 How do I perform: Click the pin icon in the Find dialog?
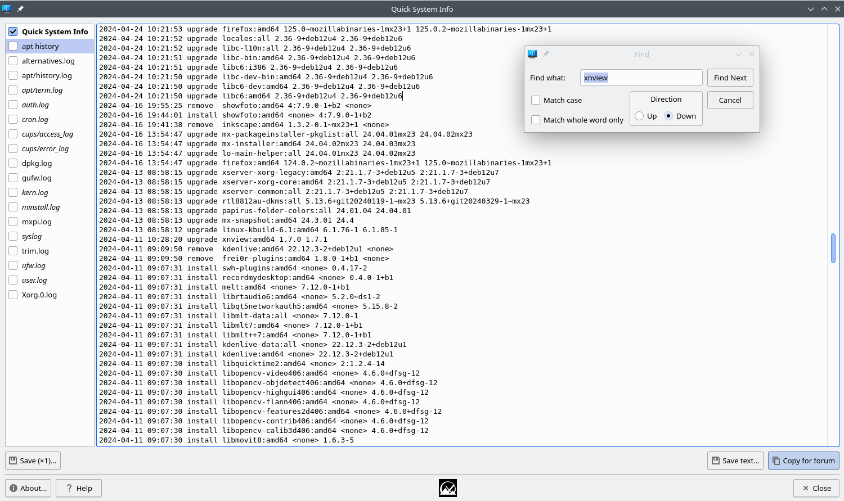point(546,54)
